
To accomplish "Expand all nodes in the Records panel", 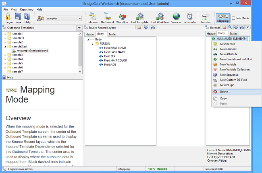I will coord(236,27).
